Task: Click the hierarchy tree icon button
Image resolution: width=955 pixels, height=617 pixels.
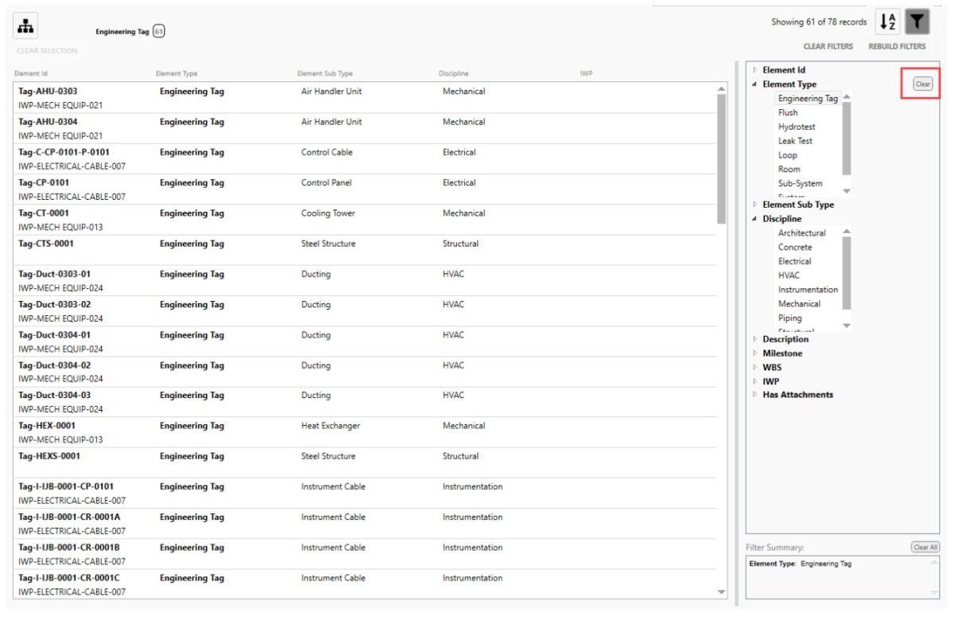Action: pyautogui.click(x=26, y=25)
